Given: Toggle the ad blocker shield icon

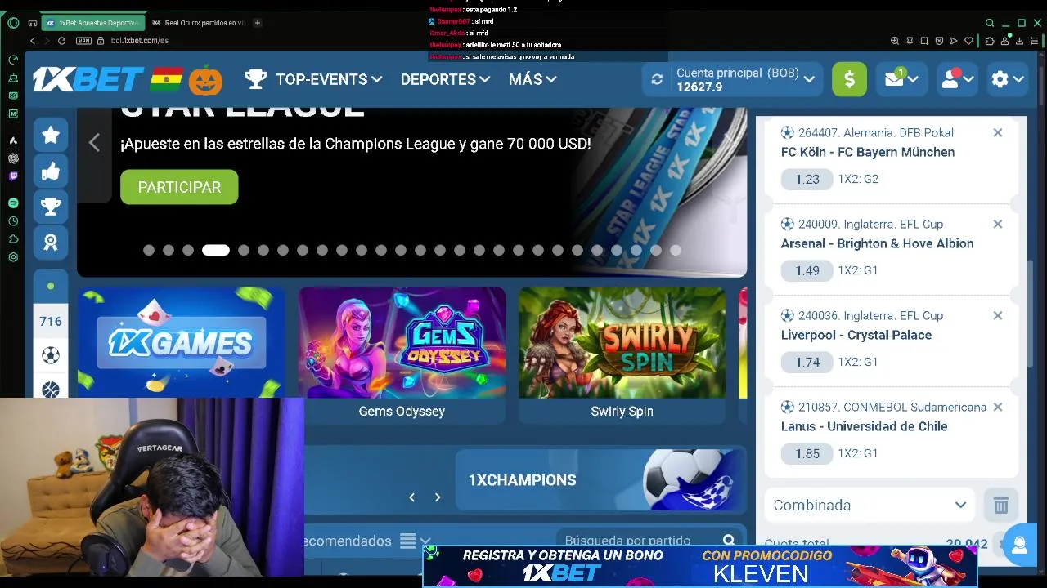Looking at the screenshot, I should click(x=940, y=40).
